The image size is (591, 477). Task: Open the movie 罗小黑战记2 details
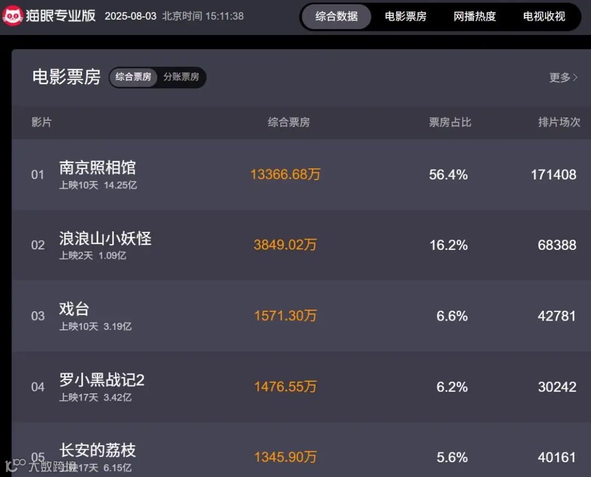pos(102,381)
